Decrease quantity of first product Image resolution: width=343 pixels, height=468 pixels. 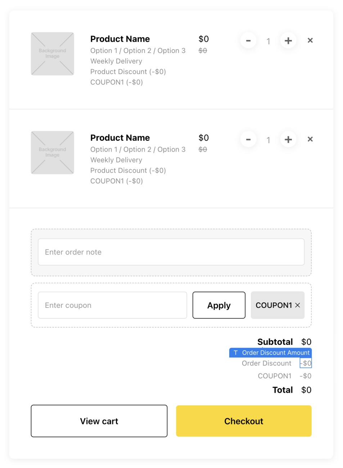click(x=248, y=41)
